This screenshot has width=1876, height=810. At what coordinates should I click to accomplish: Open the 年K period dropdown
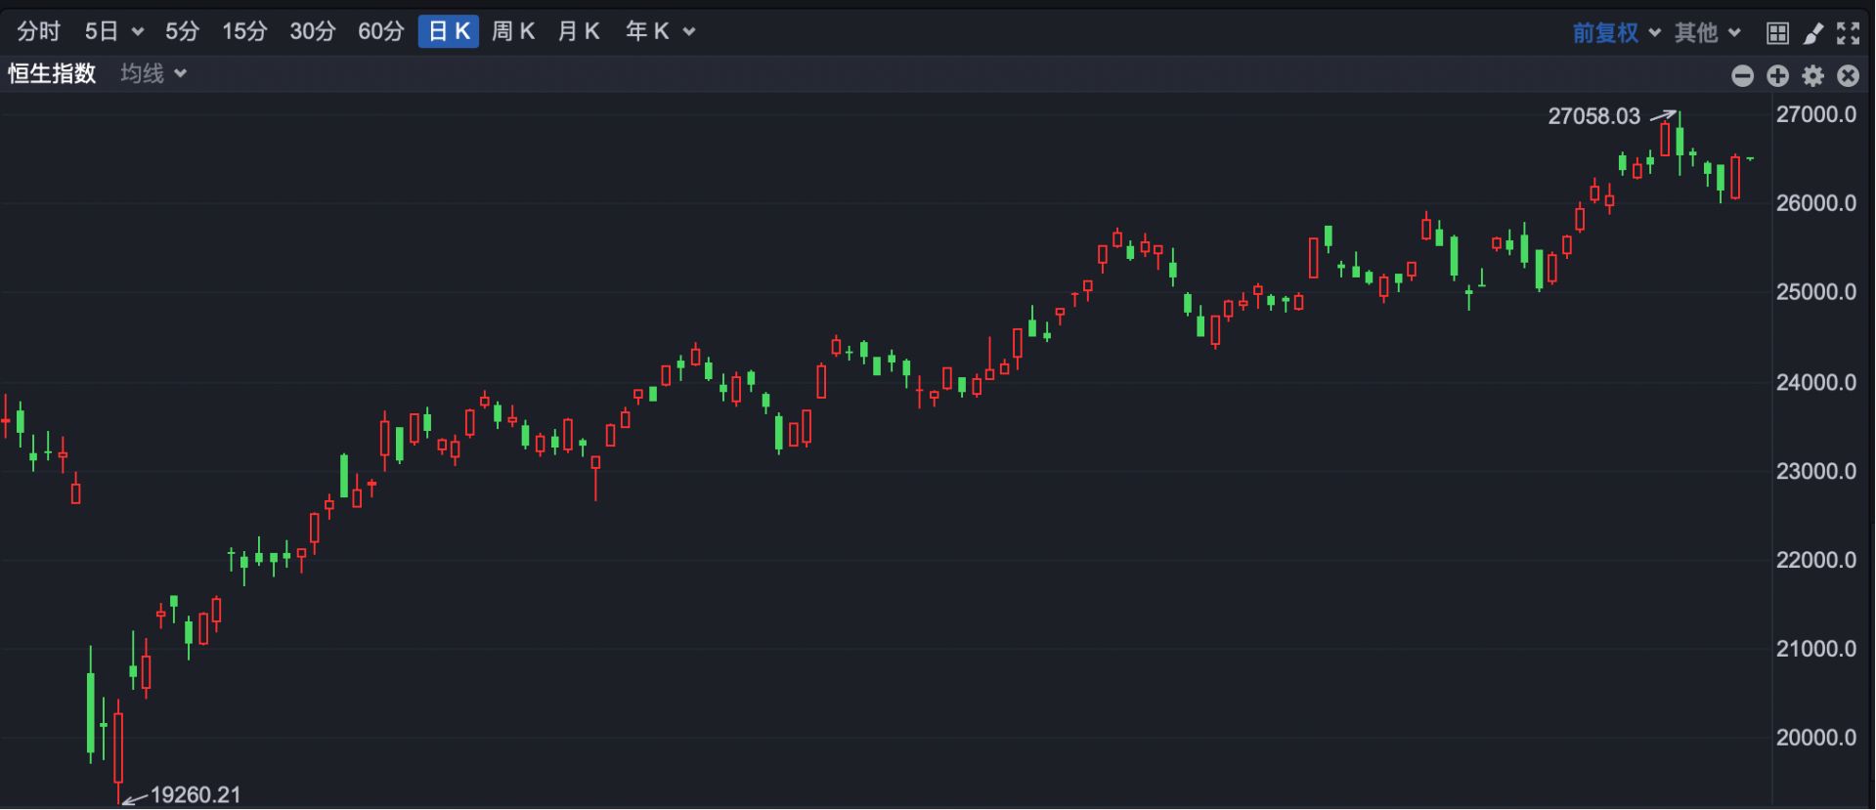tap(689, 32)
